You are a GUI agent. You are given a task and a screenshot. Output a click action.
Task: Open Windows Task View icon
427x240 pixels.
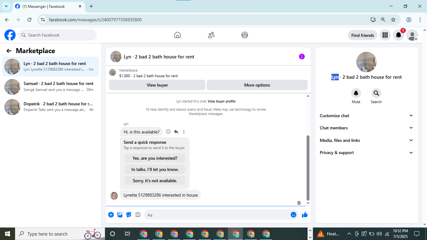tap(128, 234)
